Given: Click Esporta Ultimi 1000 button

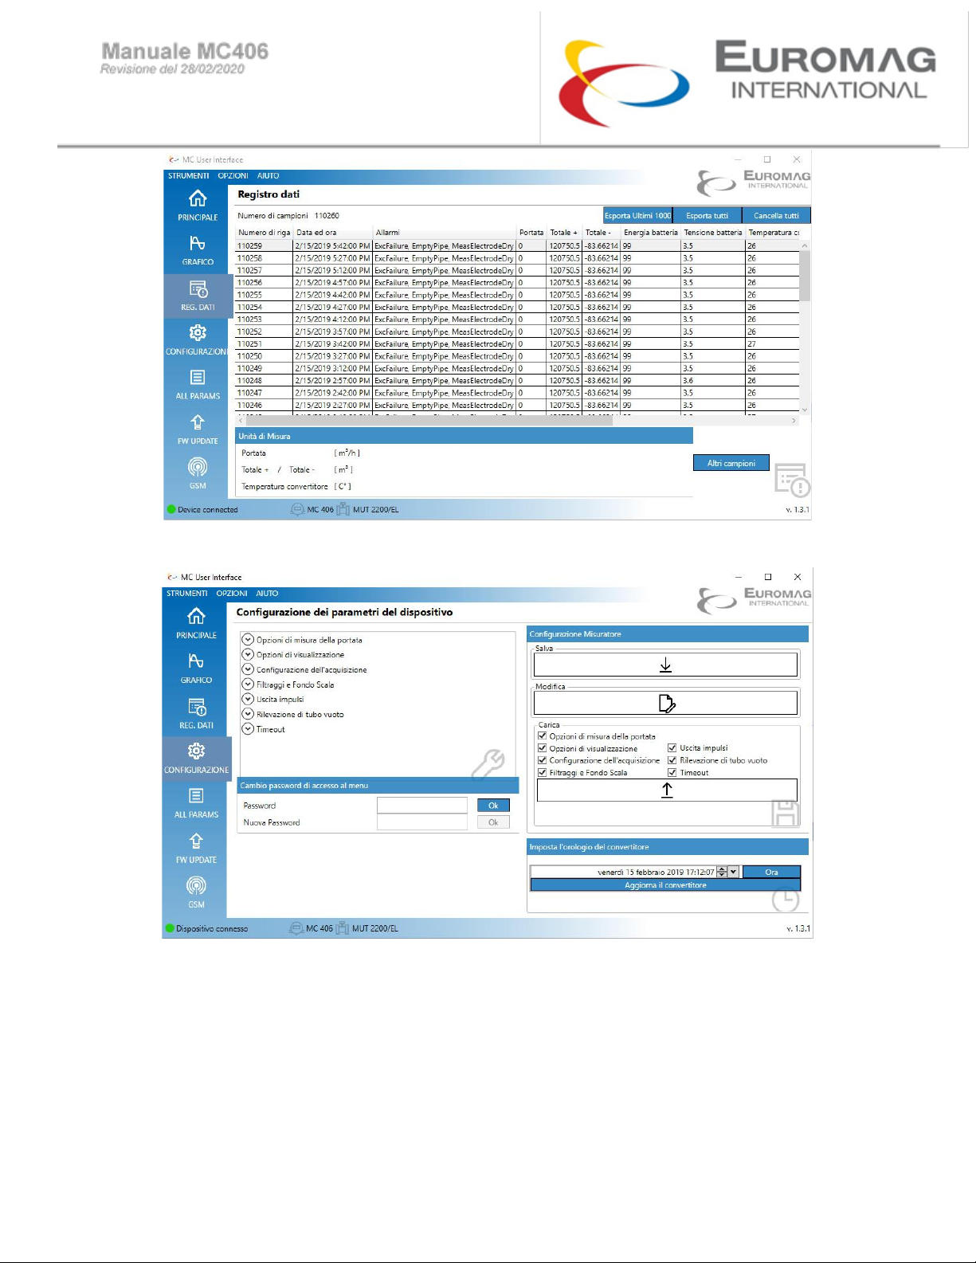Looking at the screenshot, I should coord(637,215).
